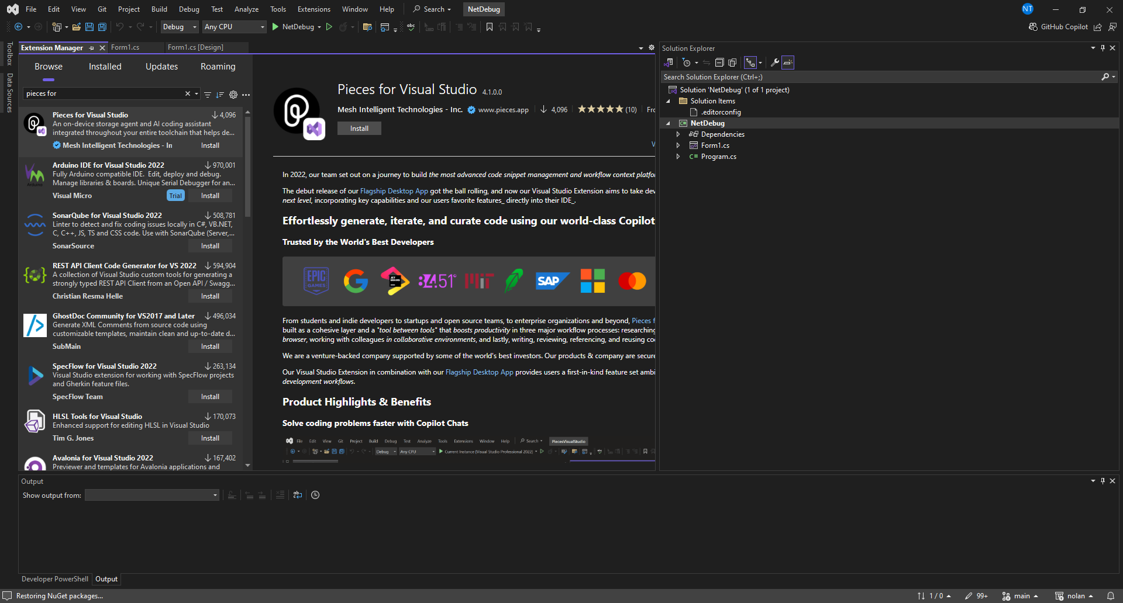Toggle auto-hide pin on Output panel

[1103, 481]
